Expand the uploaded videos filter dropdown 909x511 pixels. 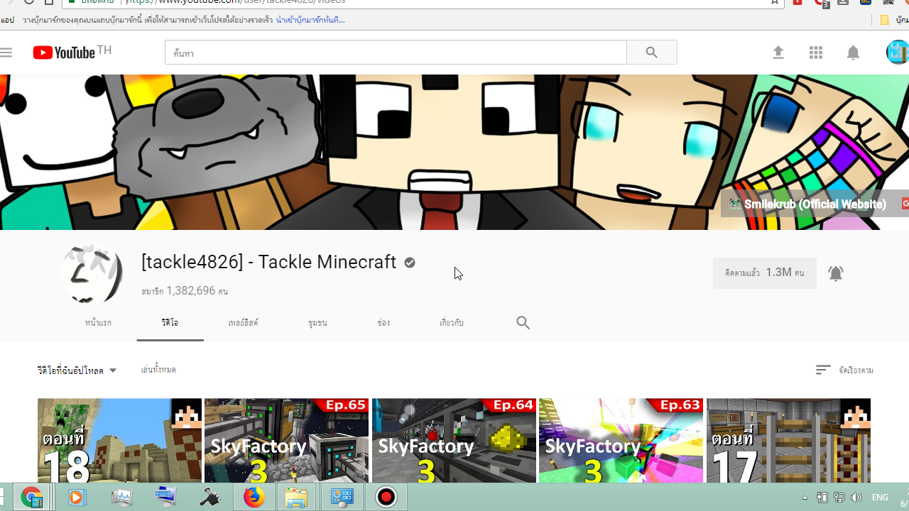77,370
